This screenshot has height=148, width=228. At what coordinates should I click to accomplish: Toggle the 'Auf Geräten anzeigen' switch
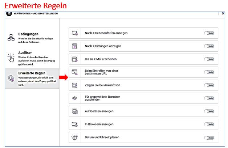click(x=209, y=111)
